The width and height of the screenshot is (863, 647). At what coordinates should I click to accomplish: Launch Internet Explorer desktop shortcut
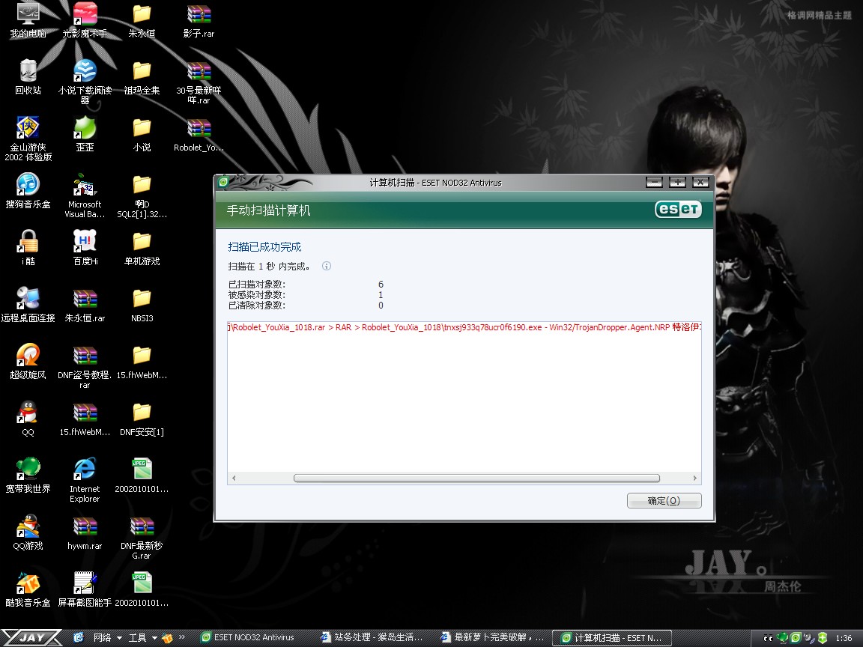[x=85, y=480]
